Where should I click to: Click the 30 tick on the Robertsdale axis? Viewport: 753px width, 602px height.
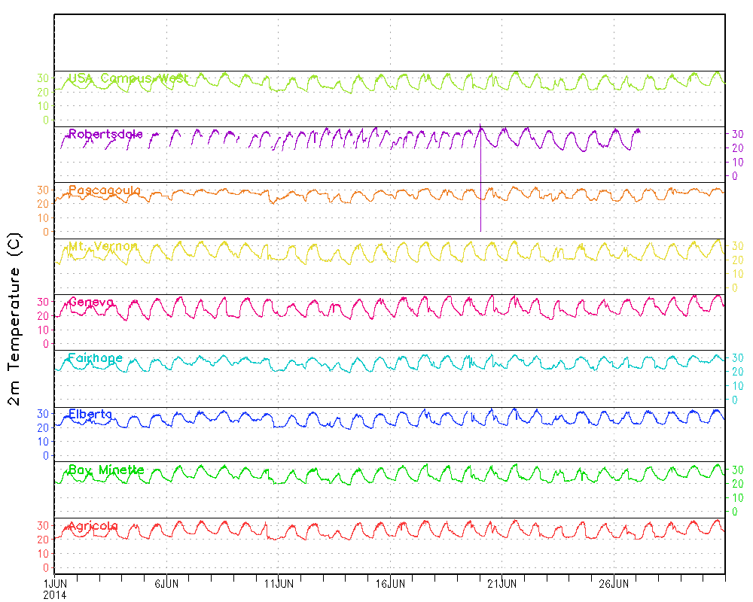pyautogui.click(x=737, y=133)
